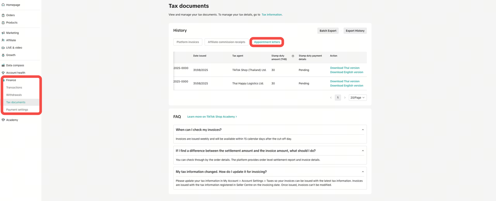This screenshot has width=496, height=201.
Task: Click the Batch Export button
Action: point(328,31)
